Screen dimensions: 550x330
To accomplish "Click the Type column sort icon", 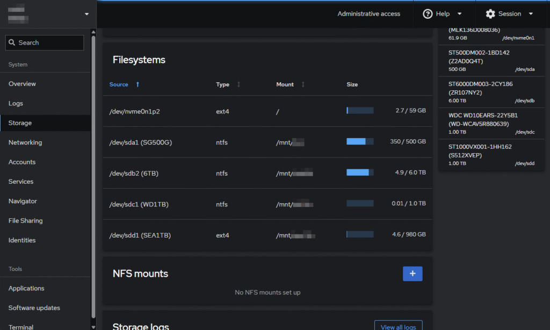I will pos(238,84).
